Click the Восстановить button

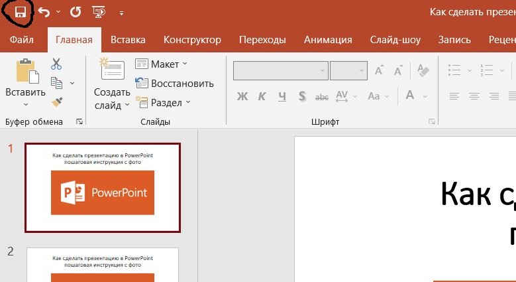click(174, 83)
